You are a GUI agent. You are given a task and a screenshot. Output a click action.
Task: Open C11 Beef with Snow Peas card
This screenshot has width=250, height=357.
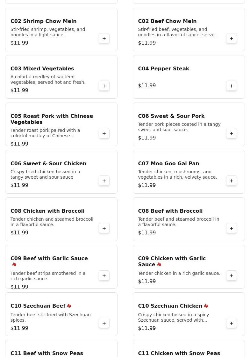(61, 348)
